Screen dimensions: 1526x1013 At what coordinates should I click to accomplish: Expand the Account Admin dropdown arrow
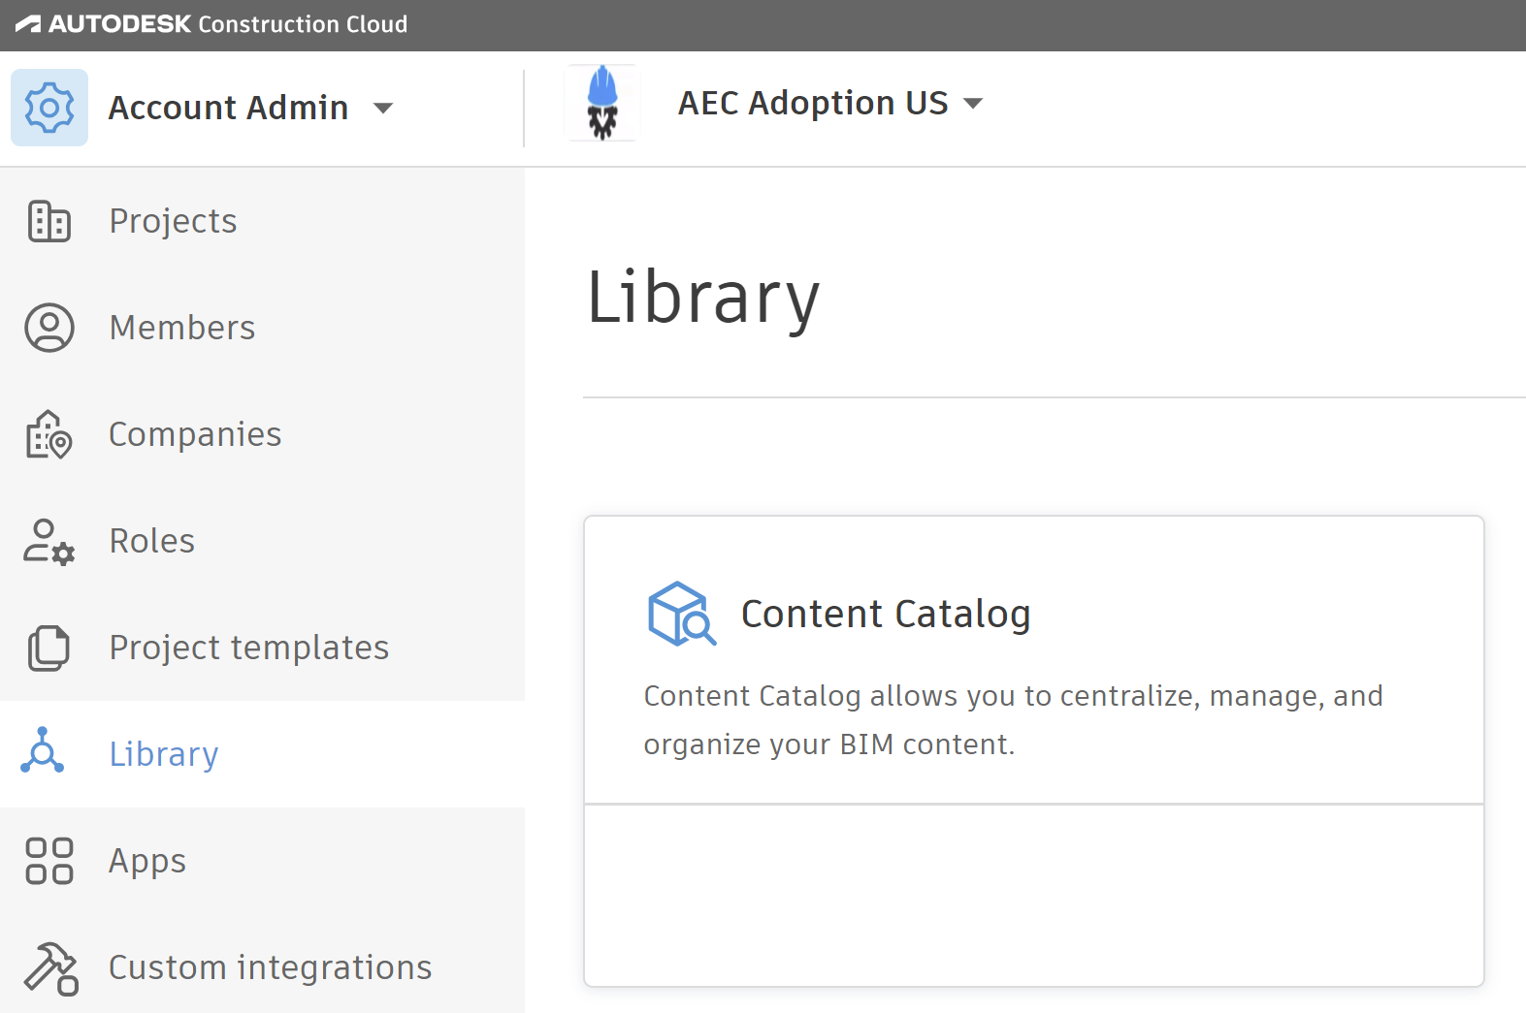click(x=384, y=108)
